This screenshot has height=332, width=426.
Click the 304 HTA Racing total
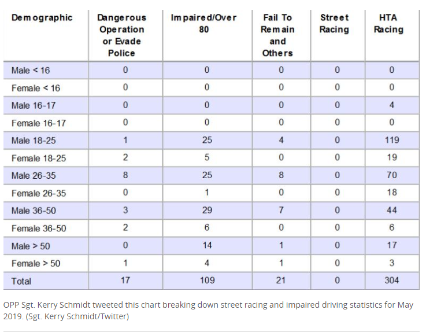tap(392, 281)
